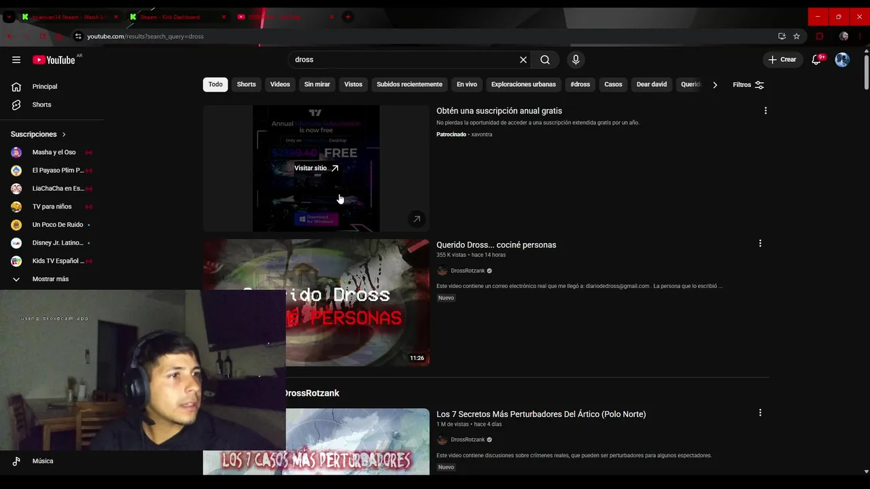Open a new browser tab

pyautogui.click(x=347, y=16)
